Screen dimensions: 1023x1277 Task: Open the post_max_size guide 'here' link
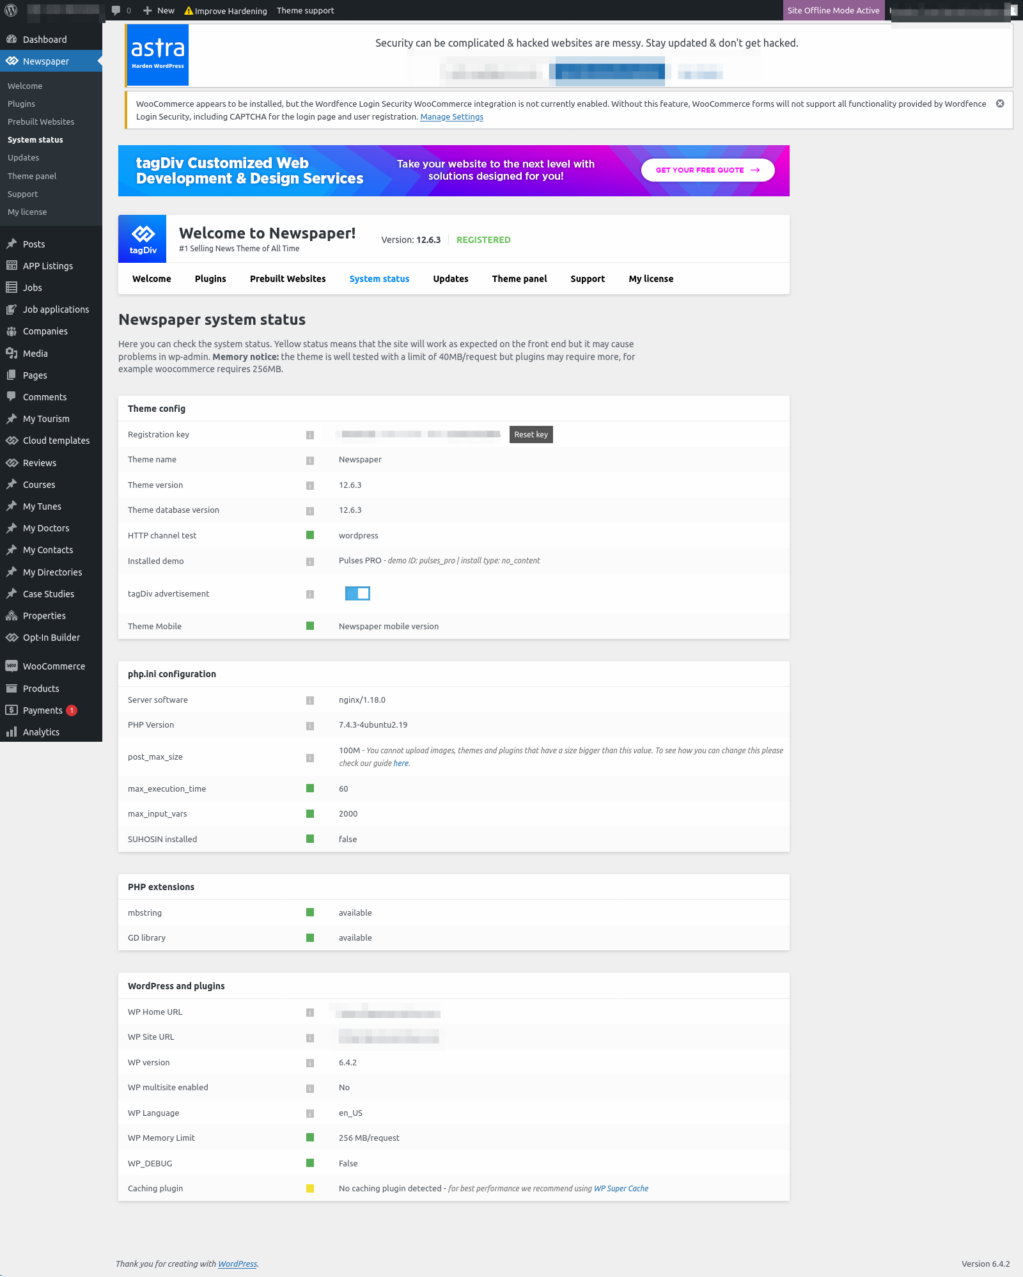tap(401, 764)
